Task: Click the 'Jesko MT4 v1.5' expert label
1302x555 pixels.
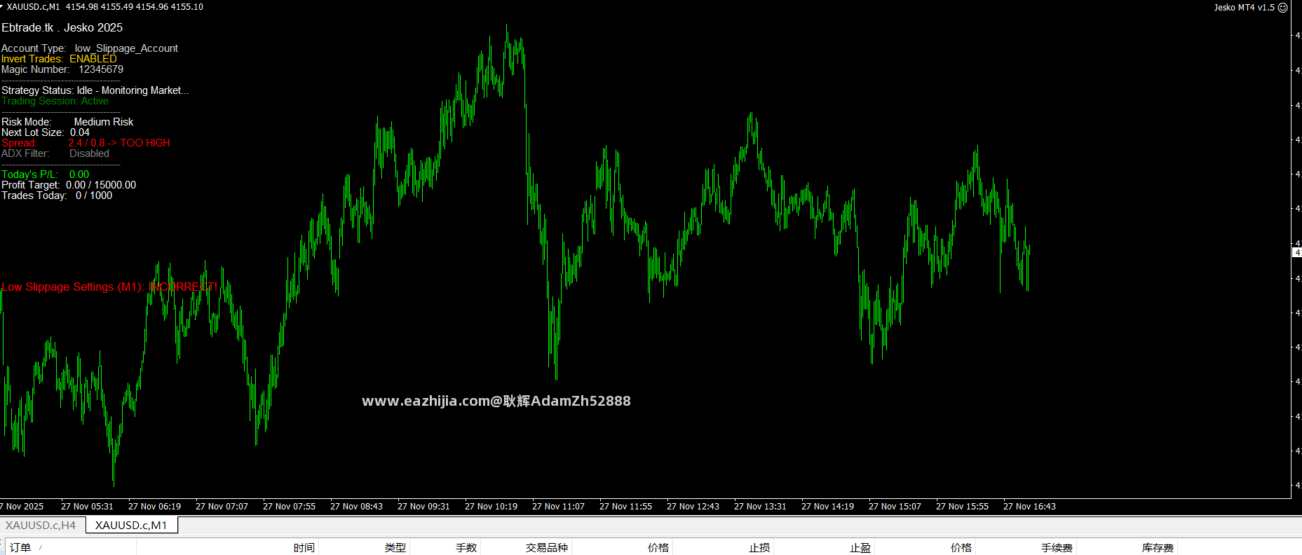Action: 1245,8
